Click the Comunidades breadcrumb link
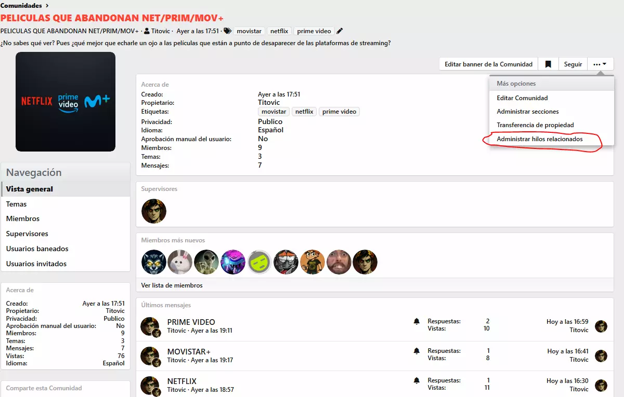The image size is (624, 397). pyautogui.click(x=21, y=6)
